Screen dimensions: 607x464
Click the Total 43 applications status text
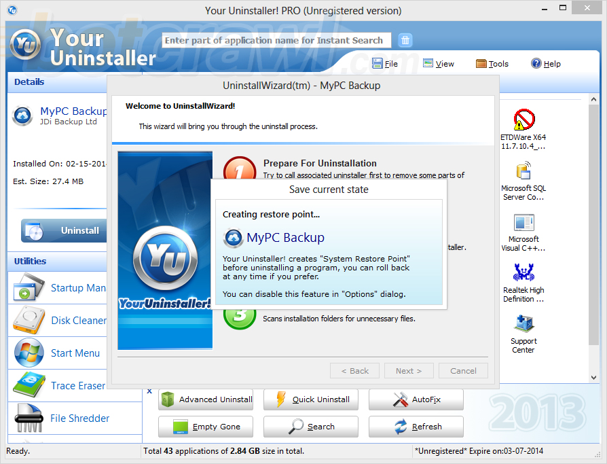224,451
